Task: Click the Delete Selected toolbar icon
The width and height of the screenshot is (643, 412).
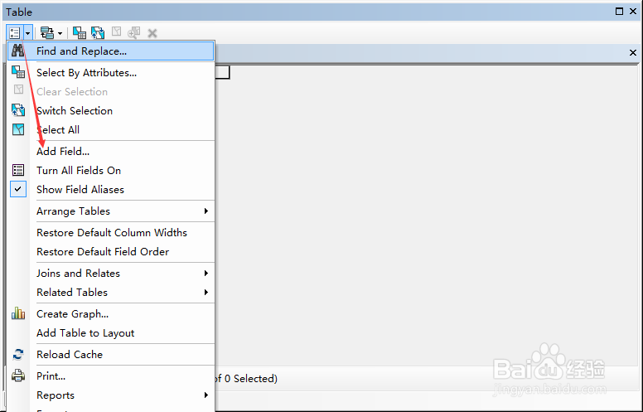Action: point(152,33)
